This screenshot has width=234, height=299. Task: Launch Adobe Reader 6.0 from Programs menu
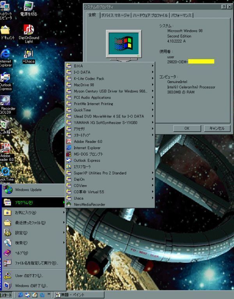(110, 141)
